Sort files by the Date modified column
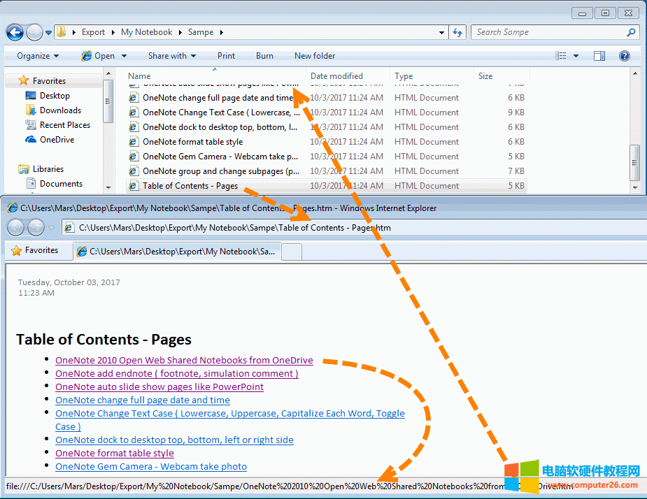This screenshot has height=499, width=647. (x=336, y=76)
